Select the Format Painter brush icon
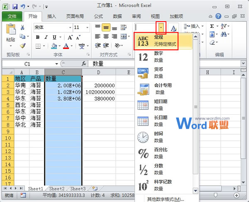249x202 pixels. click(x=22, y=46)
